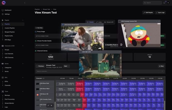The height and width of the screenshot is (110, 172).
Task: Collapse the EPG sidebar section
Action: [23, 78]
